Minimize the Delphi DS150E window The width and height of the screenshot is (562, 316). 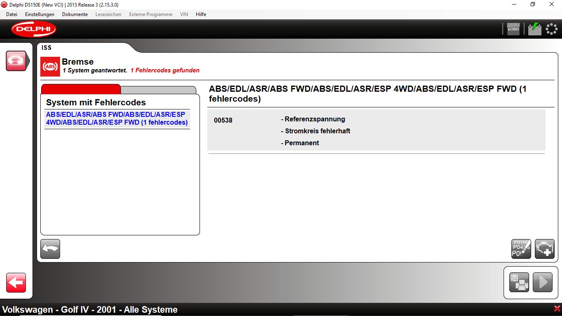click(x=514, y=4)
